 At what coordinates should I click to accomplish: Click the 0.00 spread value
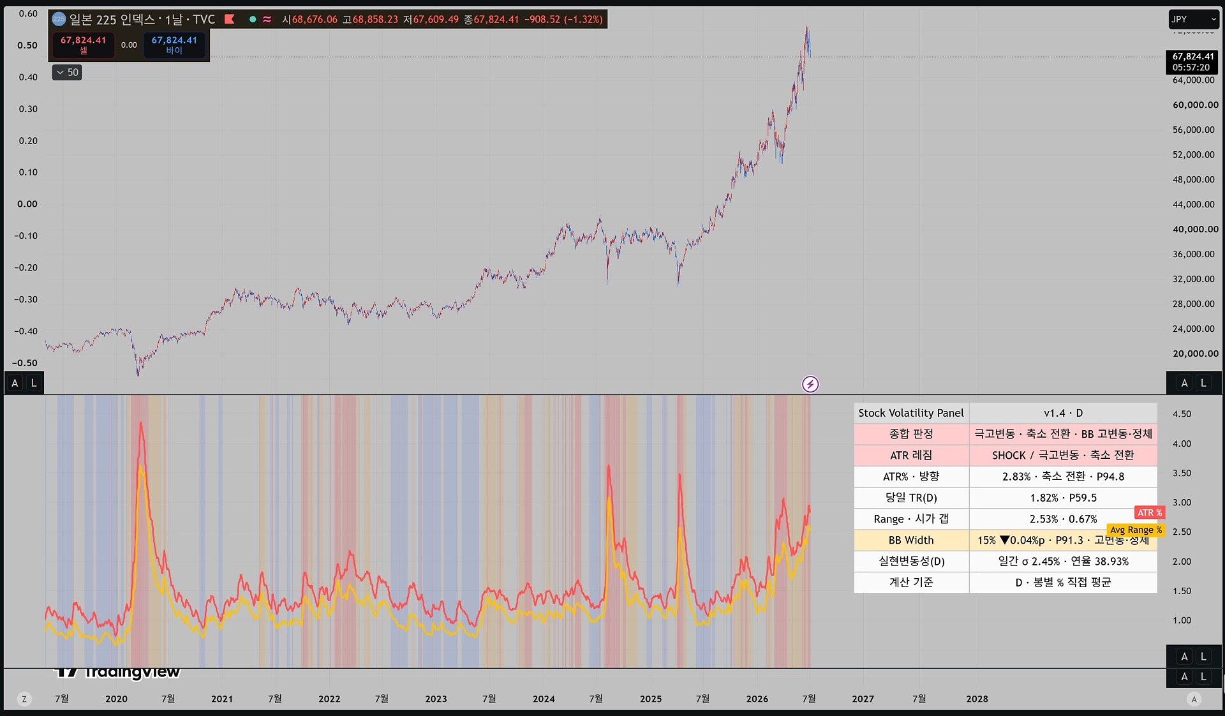pos(129,45)
